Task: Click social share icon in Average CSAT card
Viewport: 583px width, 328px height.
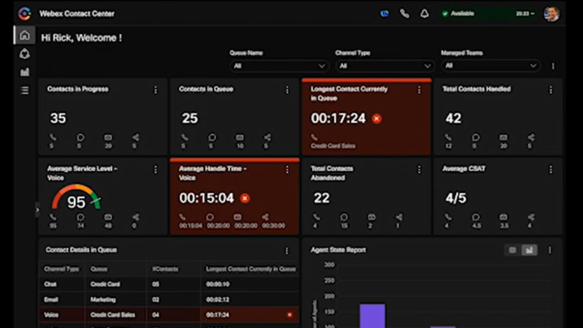Action: (x=531, y=217)
